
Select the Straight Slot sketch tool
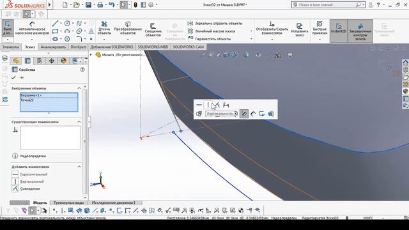[55, 39]
